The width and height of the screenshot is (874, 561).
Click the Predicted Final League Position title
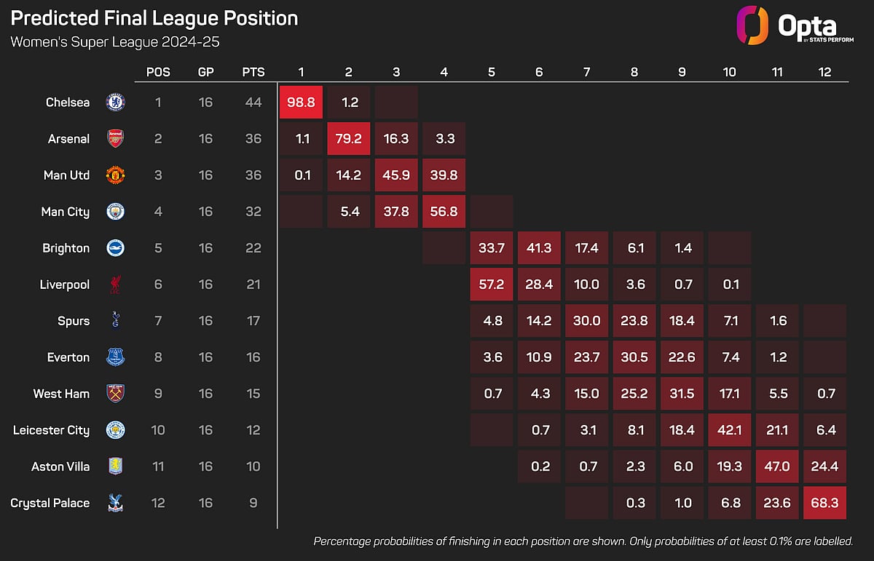(154, 18)
